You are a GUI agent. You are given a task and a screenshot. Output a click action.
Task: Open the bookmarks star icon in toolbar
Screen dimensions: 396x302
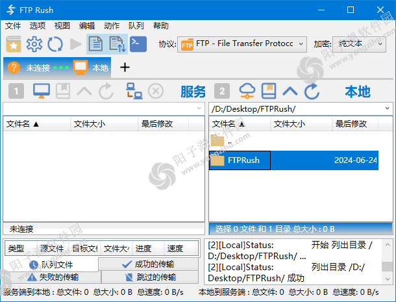14,44
